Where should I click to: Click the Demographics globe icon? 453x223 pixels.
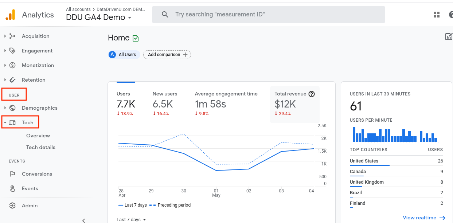(12, 108)
